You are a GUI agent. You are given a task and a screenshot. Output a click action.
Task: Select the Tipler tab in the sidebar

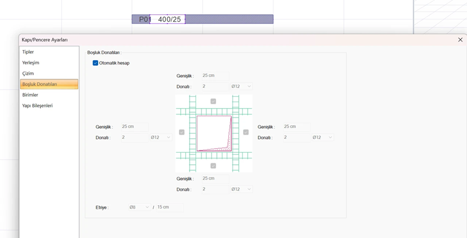pos(28,52)
